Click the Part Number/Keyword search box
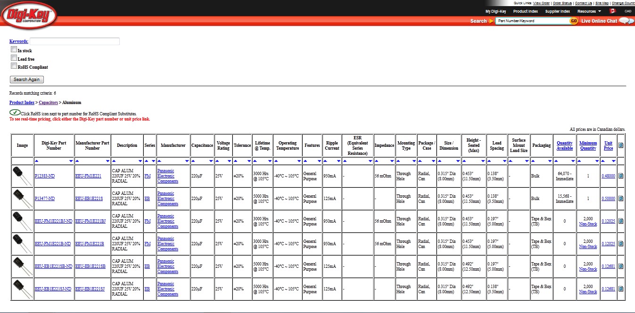 (x=532, y=21)
